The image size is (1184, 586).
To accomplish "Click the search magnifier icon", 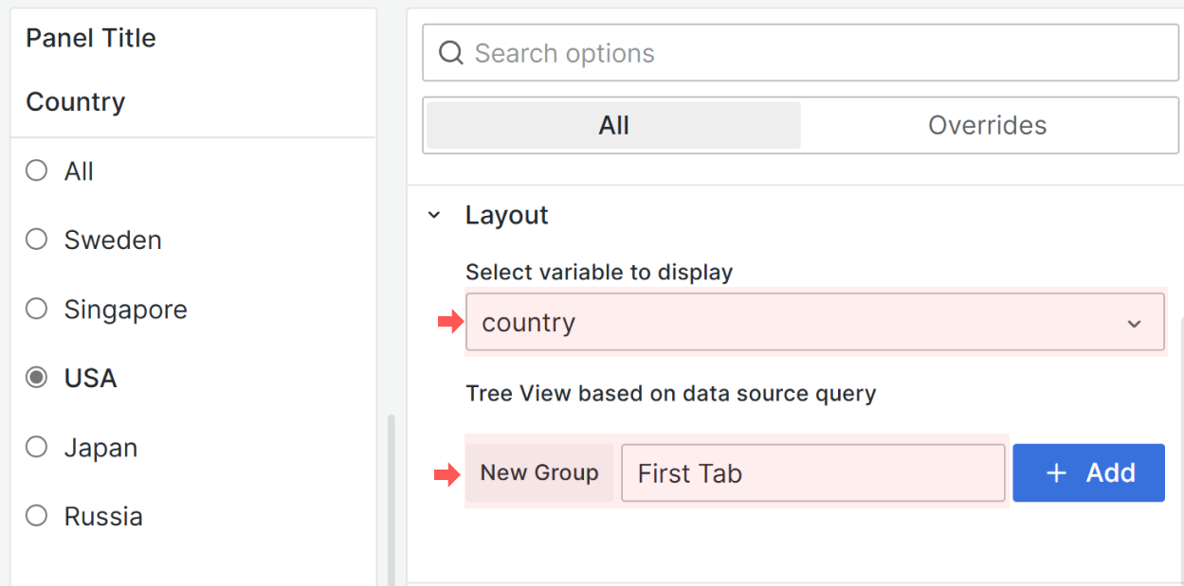I will (x=450, y=53).
